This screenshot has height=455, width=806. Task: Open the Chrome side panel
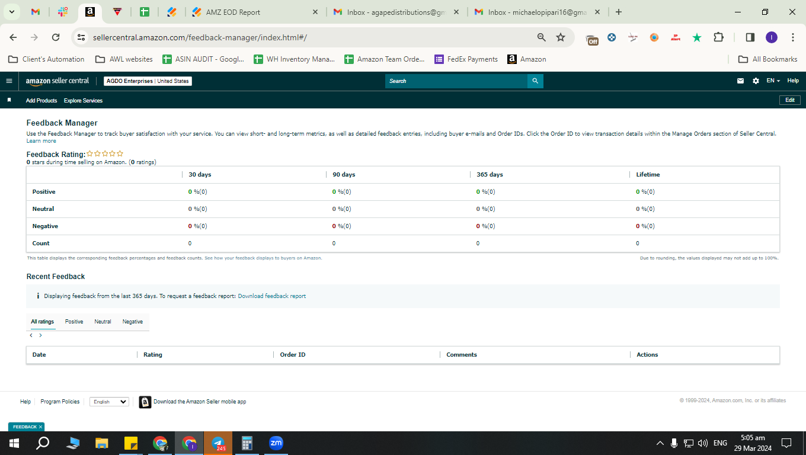coord(750,37)
